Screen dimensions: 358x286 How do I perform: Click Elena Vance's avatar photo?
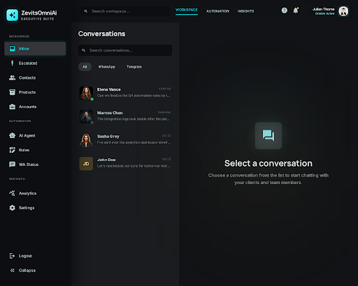(x=86, y=93)
